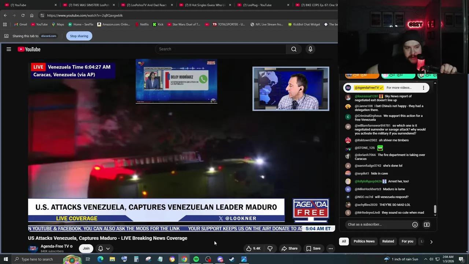Open Task View in the taskbar

(x=88, y=259)
